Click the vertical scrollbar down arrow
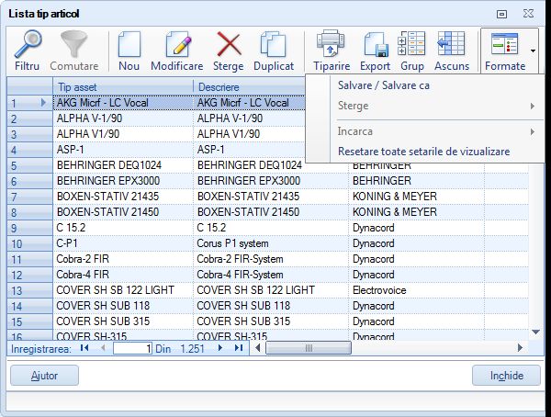551x417 pixels. pos(536,332)
